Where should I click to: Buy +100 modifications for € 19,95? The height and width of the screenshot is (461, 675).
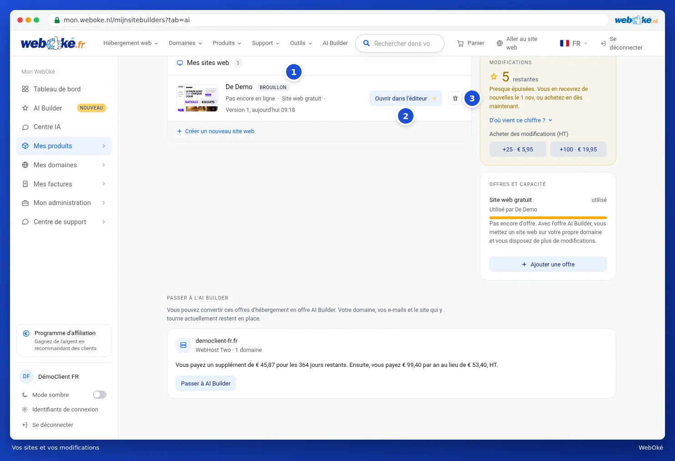tap(578, 149)
